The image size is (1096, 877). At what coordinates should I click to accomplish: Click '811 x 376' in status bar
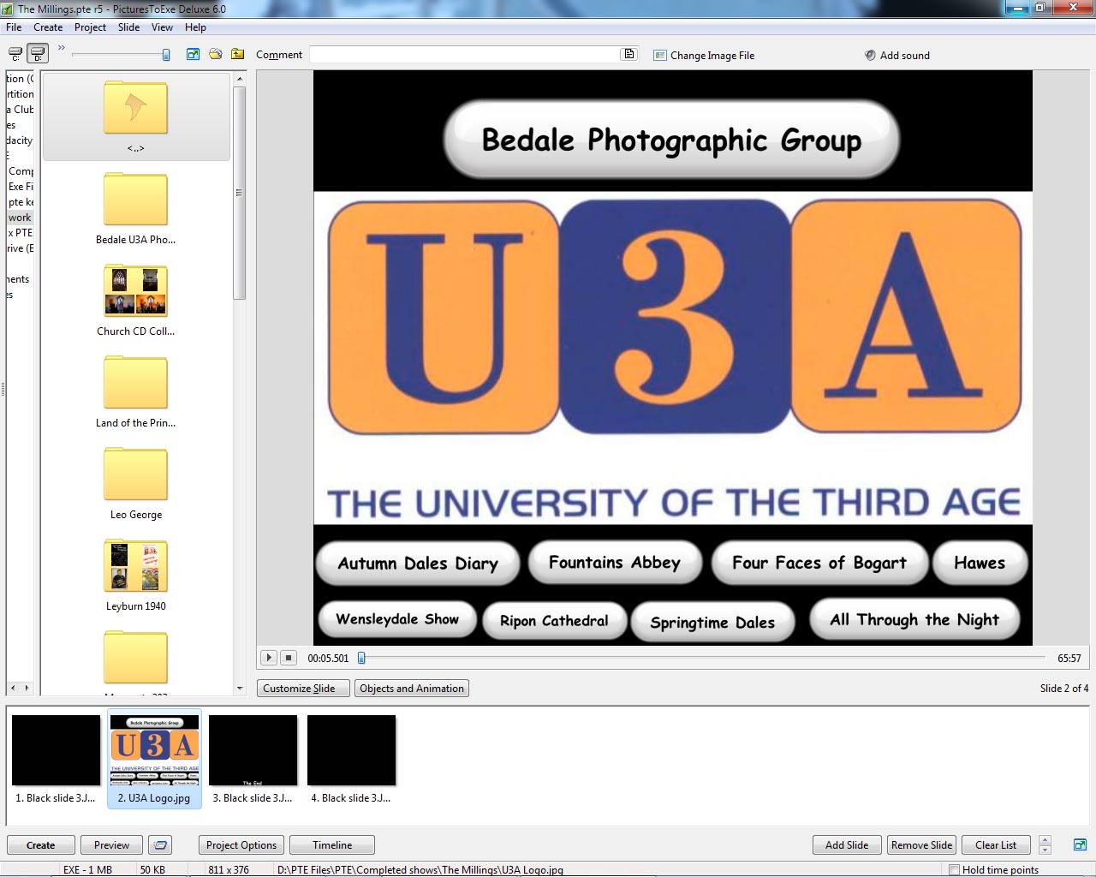coord(229,870)
